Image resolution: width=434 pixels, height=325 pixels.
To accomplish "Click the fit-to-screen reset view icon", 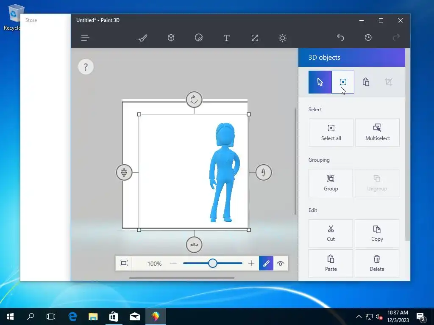I will [x=124, y=263].
